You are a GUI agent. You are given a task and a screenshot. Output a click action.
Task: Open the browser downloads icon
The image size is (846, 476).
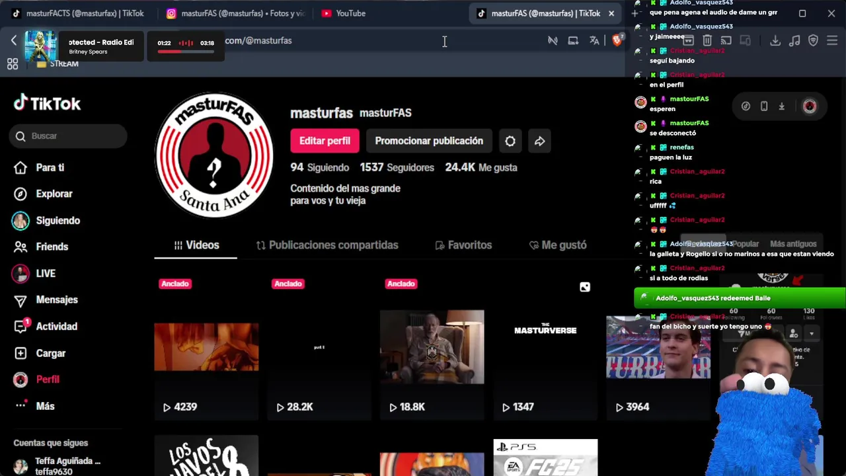tap(775, 40)
